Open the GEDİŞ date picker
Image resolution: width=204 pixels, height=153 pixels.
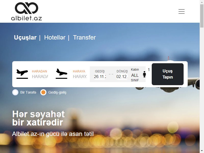[x=100, y=76]
